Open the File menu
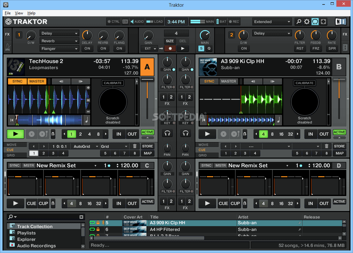353x253 pixels. pyautogui.click(x=8, y=13)
